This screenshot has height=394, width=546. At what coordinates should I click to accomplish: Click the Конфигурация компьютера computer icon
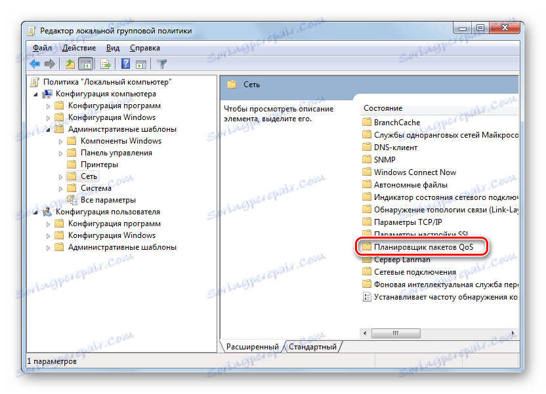[47, 94]
